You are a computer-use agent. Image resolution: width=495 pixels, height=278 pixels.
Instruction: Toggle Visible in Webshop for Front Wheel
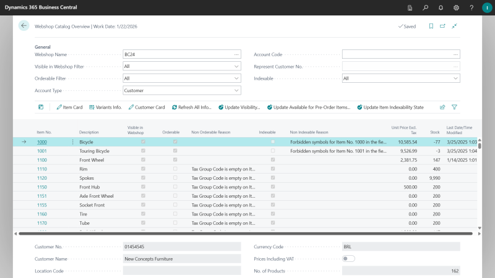pyautogui.click(x=144, y=160)
